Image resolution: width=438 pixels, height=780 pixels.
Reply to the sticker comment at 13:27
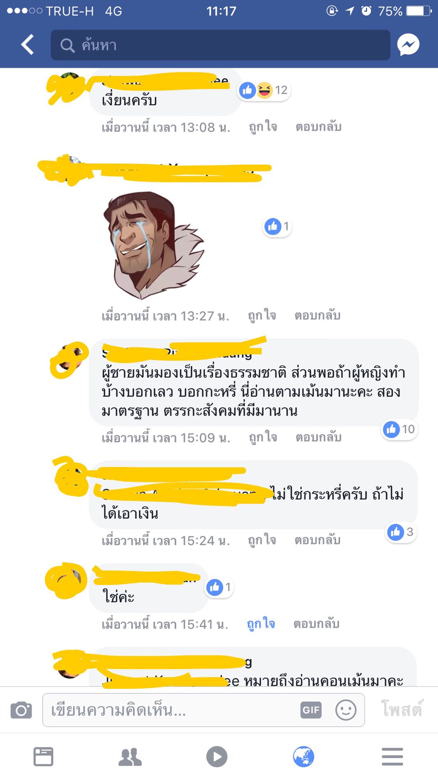[x=317, y=315]
